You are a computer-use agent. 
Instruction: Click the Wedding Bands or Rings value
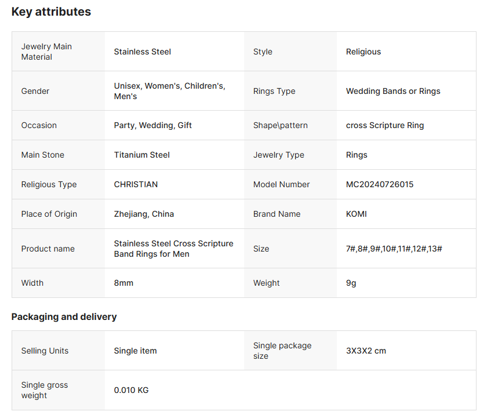(x=392, y=91)
